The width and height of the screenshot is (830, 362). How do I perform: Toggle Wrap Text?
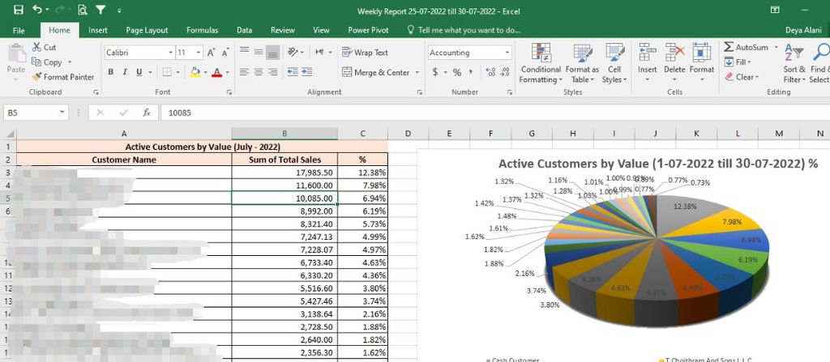pos(366,53)
